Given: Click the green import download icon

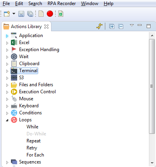Looking at the screenshot, I should tap(61, 14).
